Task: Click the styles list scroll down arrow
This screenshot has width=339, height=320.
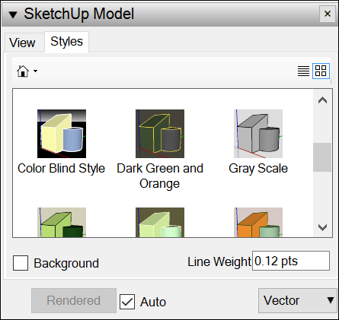Action: pyautogui.click(x=322, y=227)
